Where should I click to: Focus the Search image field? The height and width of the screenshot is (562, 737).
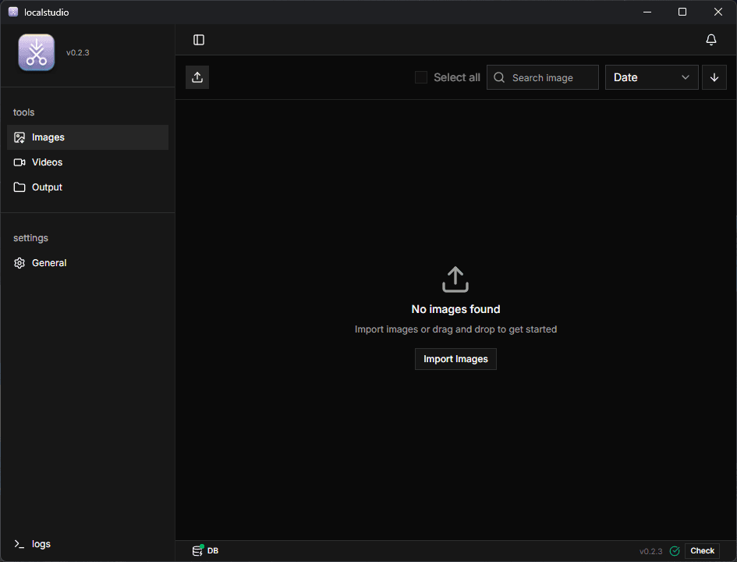pyautogui.click(x=542, y=77)
